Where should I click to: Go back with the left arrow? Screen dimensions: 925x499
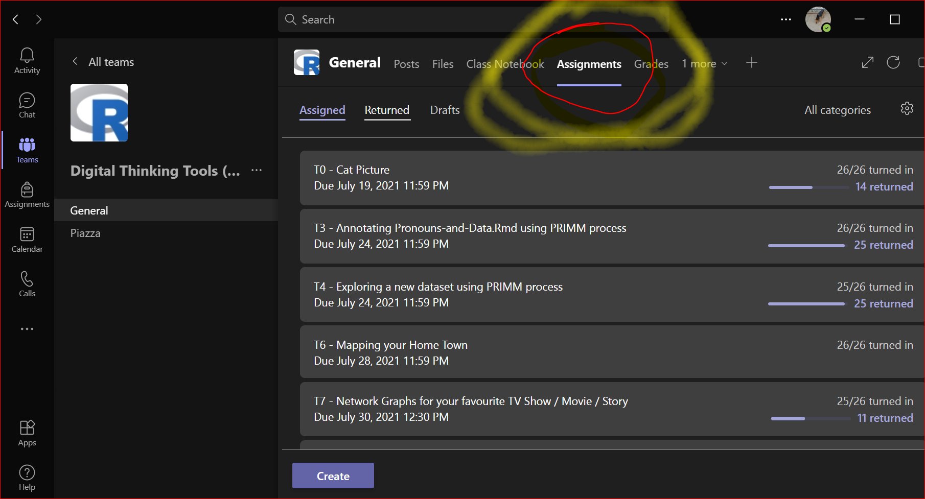[16, 19]
